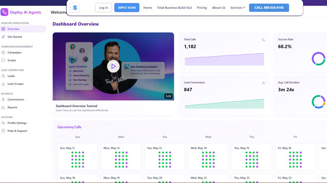The width and height of the screenshot is (327, 183).
Task: Select the Sun, May 18 calendar cell
Action: tap(78, 179)
